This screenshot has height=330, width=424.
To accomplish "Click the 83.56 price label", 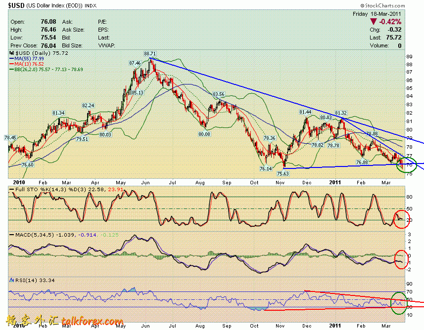I will [219, 94].
